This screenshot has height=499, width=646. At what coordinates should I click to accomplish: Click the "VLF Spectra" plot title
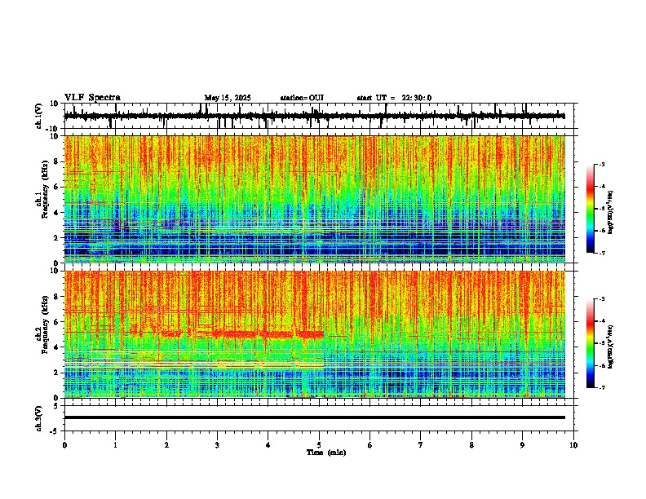[92, 98]
